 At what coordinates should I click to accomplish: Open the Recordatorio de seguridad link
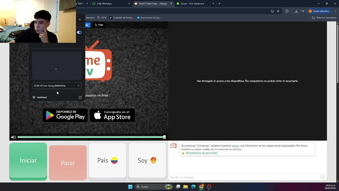tap(202, 153)
